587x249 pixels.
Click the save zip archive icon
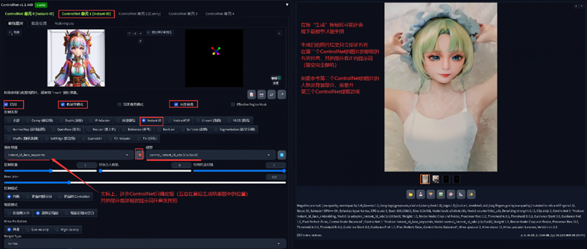click(431, 194)
